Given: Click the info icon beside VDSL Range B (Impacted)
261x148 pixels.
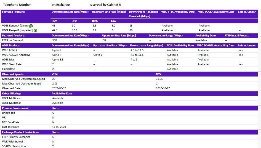Looking at the screenshot, I should tap(36, 30).
